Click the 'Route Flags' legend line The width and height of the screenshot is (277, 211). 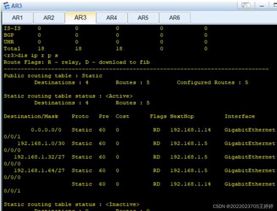click(77, 62)
